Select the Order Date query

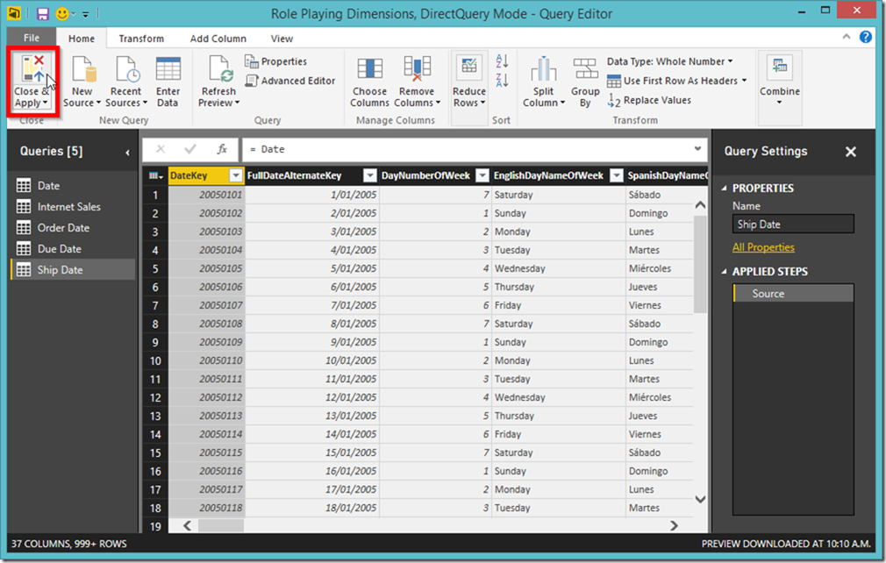point(73,228)
